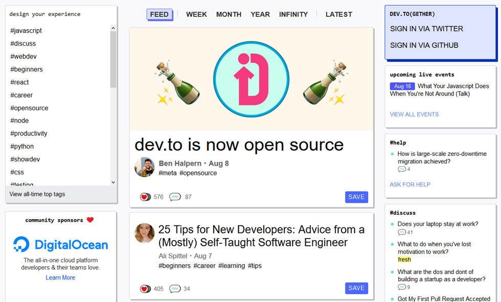Open zero-downtime migration help question

tap(442, 158)
